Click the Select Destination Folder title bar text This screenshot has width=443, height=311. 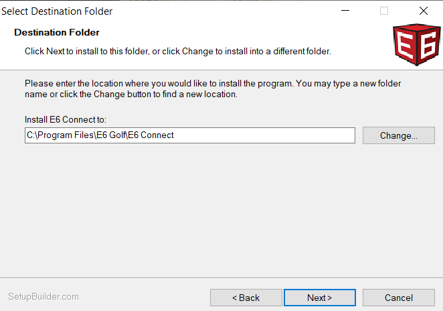tap(58, 11)
